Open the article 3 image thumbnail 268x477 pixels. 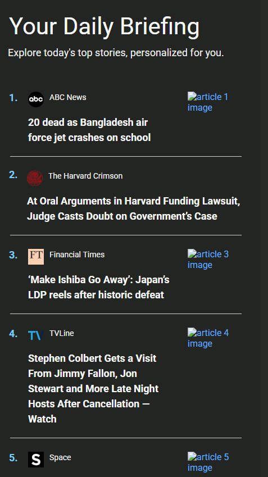pos(208,260)
